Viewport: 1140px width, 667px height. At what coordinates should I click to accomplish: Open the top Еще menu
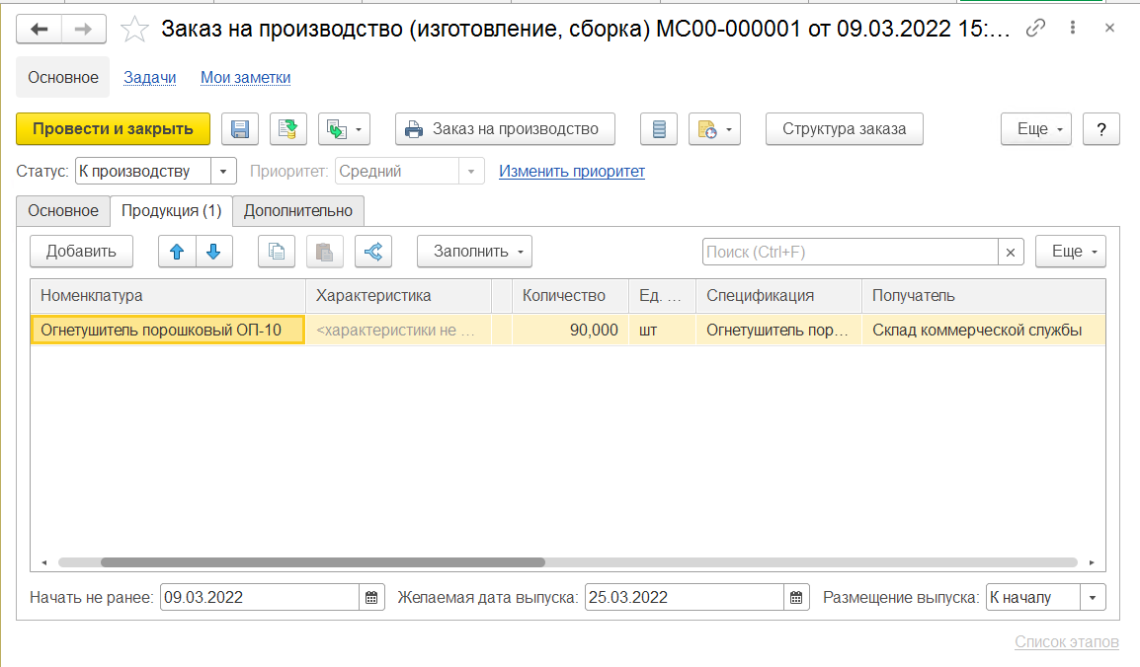[x=1036, y=129]
